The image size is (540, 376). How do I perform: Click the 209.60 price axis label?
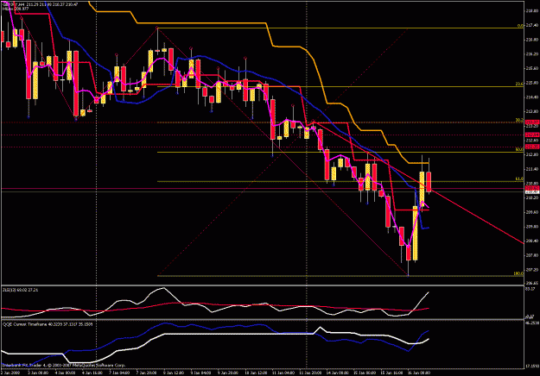(532, 212)
